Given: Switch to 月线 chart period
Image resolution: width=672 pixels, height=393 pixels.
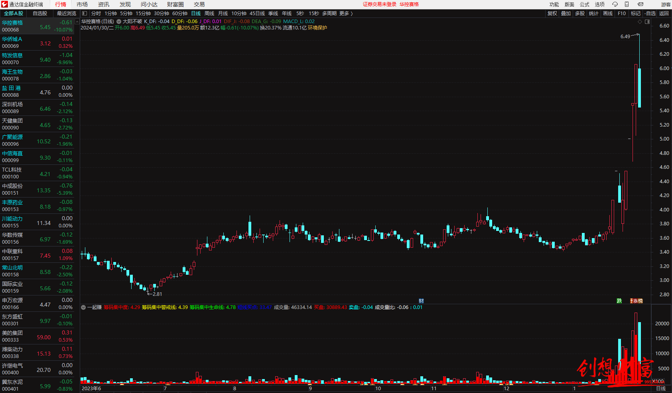Looking at the screenshot, I should pos(223,14).
